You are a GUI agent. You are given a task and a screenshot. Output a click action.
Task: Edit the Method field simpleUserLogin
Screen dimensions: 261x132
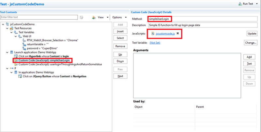pyautogui.click(x=203, y=19)
